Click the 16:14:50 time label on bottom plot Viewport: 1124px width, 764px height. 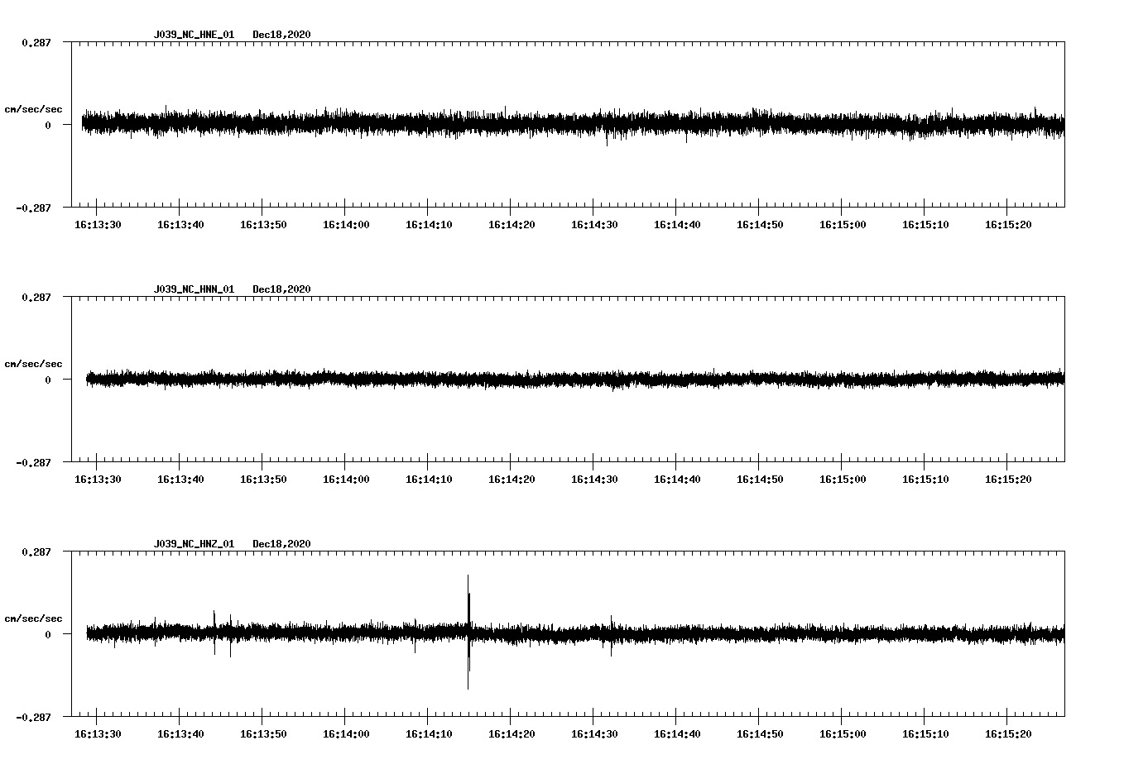760,732
